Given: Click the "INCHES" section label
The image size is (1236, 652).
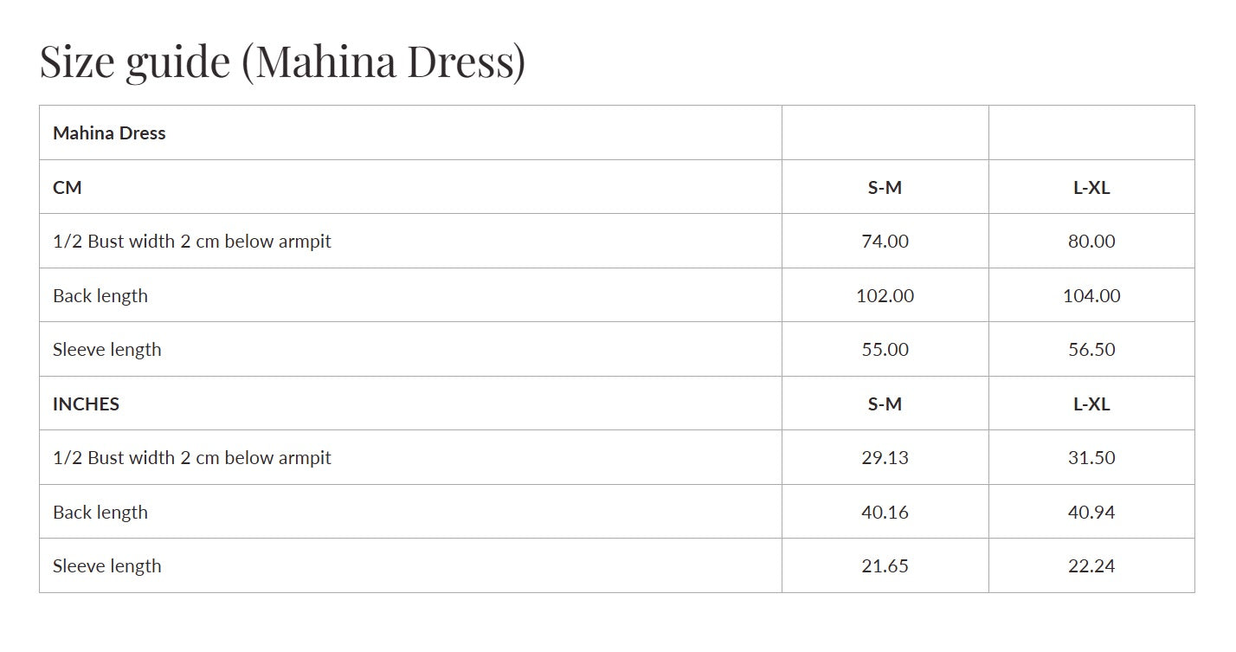Looking at the screenshot, I should [86, 403].
